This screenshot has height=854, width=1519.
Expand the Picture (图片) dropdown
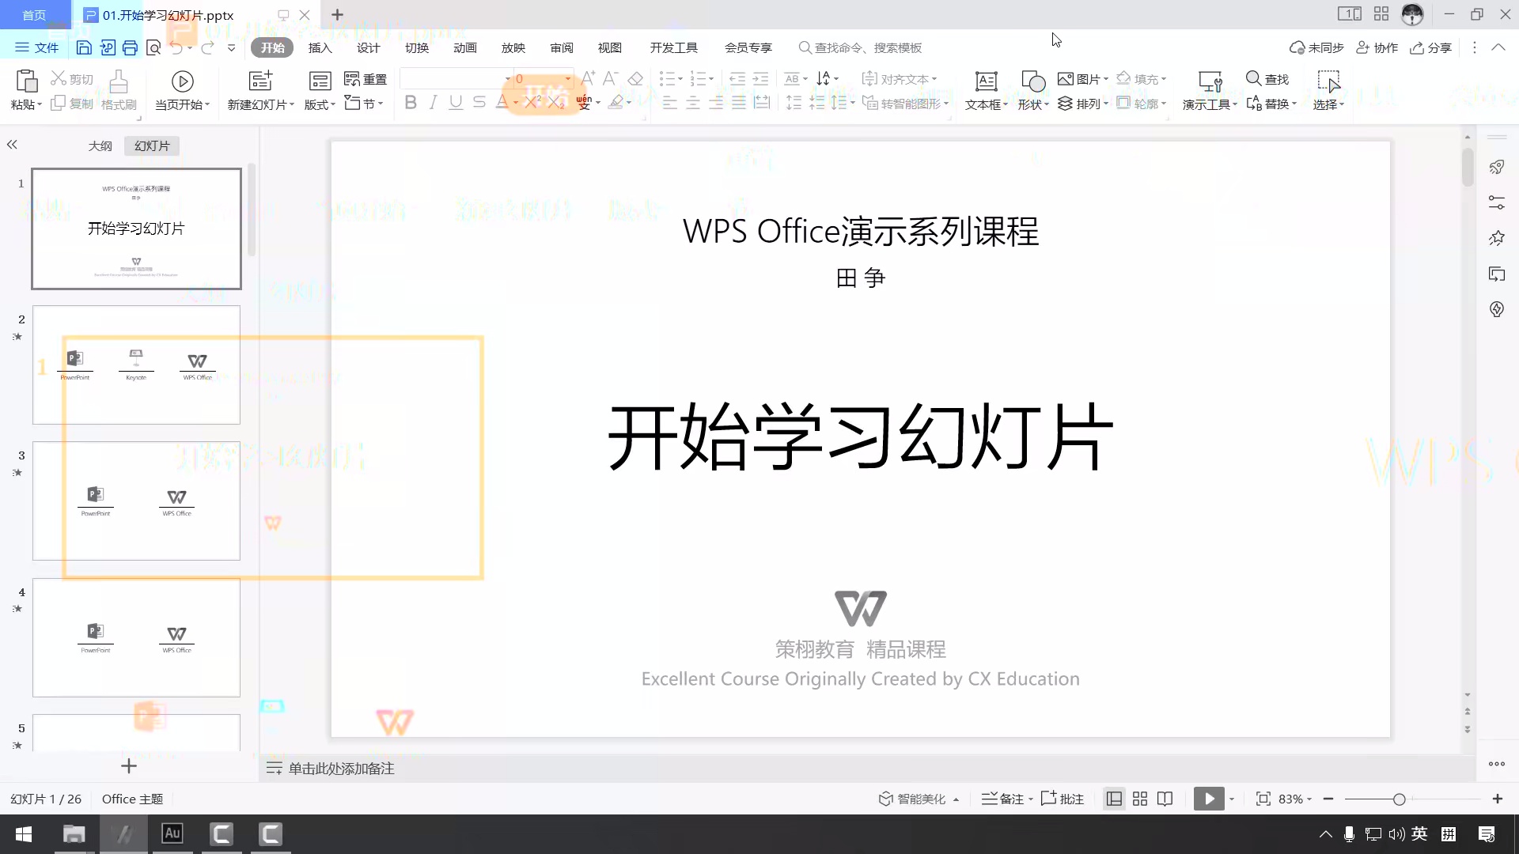1106,79
